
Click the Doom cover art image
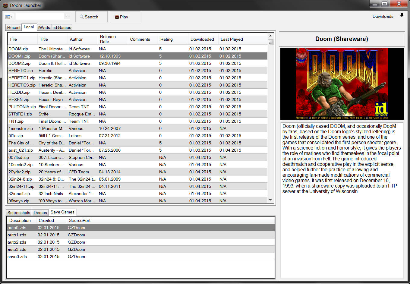click(x=342, y=84)
